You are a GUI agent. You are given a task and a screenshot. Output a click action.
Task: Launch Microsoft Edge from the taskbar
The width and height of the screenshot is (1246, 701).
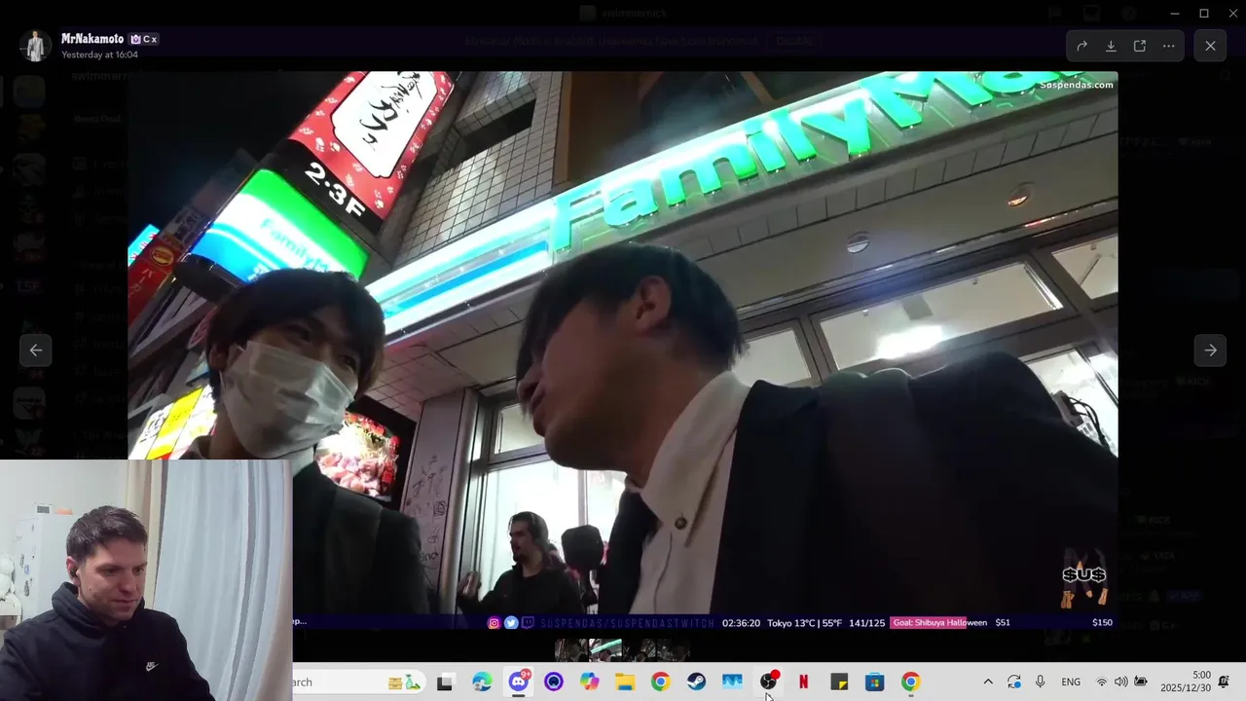click(x=482, y=683)
